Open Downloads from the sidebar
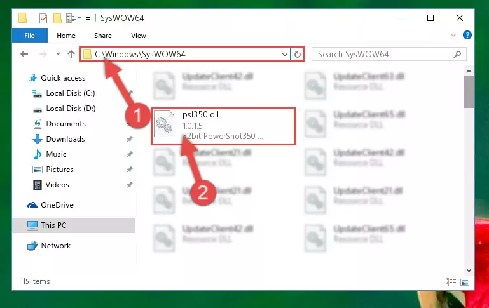489x308 pixels. pyautogui.click(x=65, y=139)
